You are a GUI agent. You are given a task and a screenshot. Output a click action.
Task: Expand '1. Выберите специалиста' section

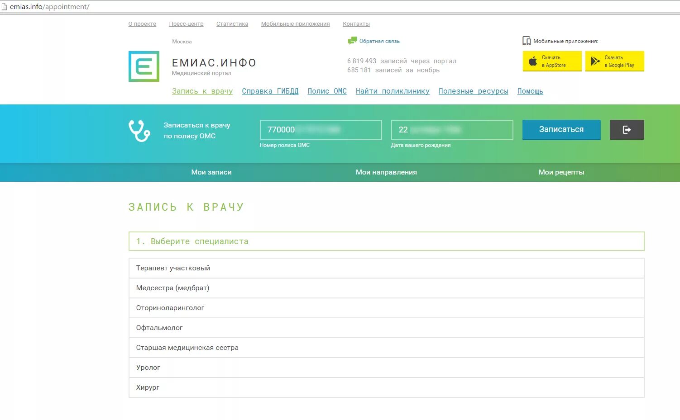(x=387, y=241)
